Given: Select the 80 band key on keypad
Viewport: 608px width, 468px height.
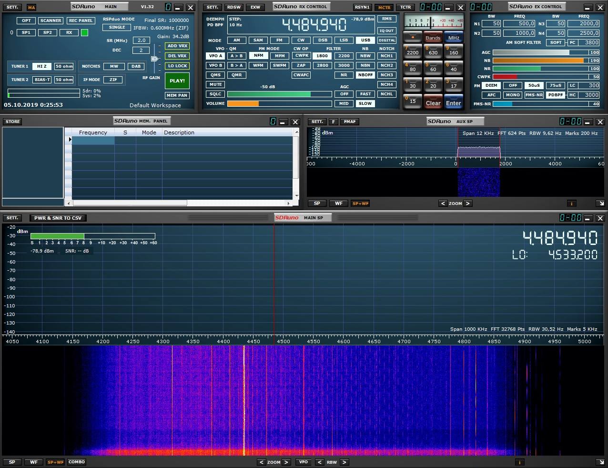Looking at the screenshot, I should (412, 68).
